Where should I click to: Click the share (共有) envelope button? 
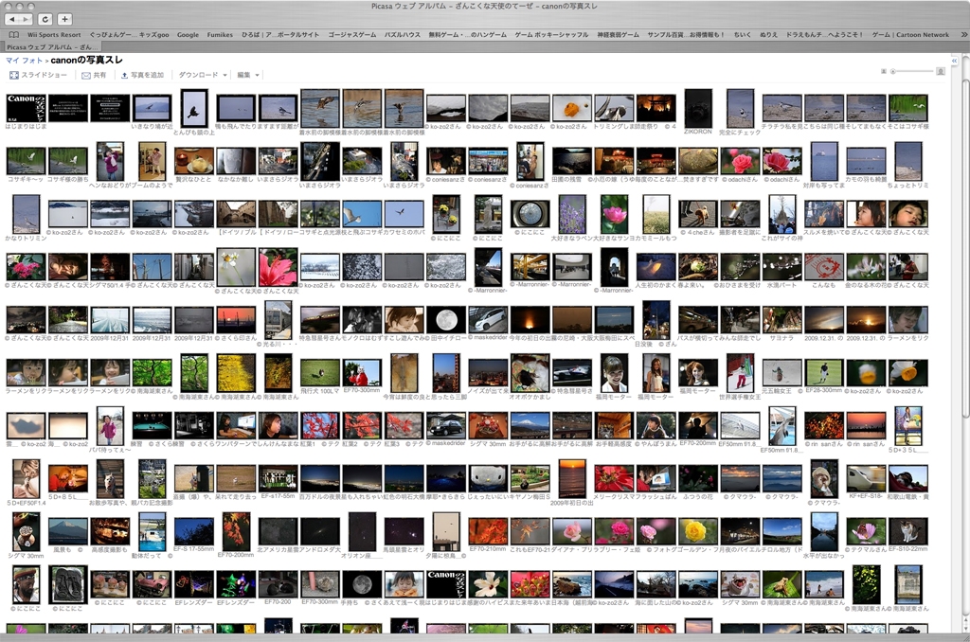click(93, 75)
